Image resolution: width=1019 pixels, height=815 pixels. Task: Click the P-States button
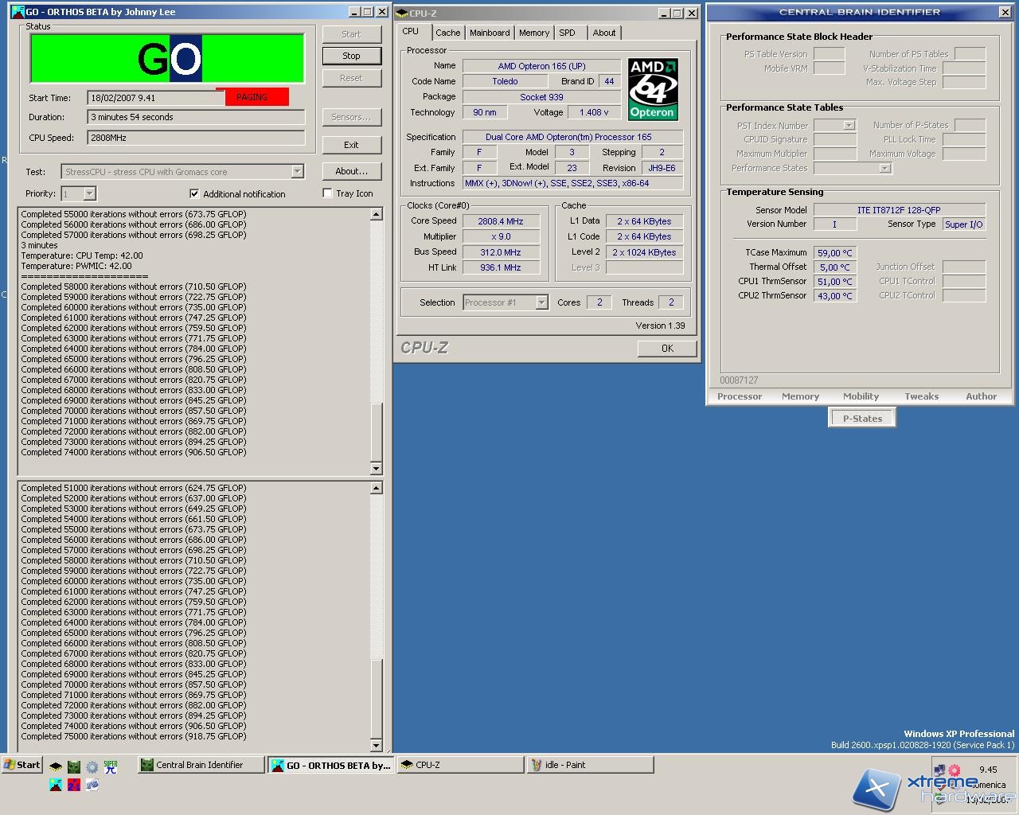(862, 419)
